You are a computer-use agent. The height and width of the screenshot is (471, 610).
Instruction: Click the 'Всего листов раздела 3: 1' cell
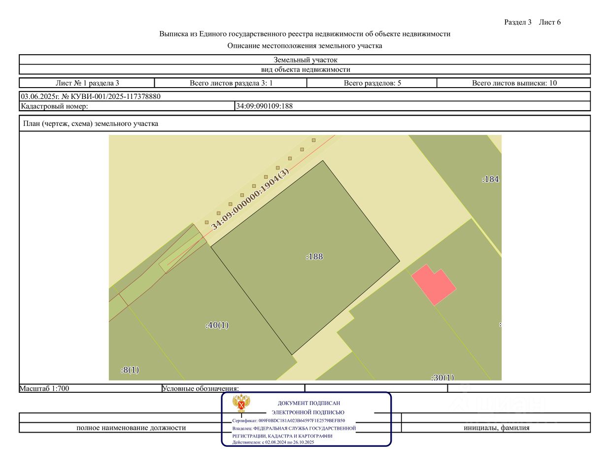click(231, 83)
